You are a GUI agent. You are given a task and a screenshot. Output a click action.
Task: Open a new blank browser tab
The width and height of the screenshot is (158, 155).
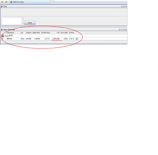click(x=52, y=2)
